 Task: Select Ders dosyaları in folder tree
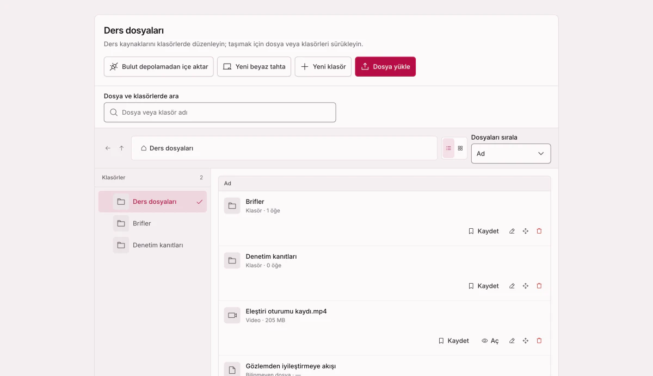(x=152, y=202)
